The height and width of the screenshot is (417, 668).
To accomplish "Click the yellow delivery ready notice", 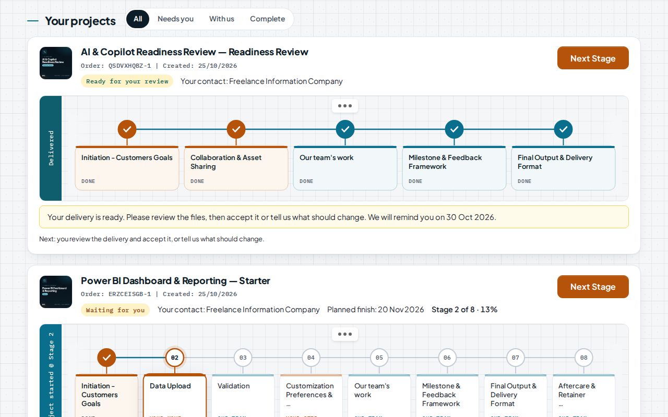I will (x=334, y=217).
